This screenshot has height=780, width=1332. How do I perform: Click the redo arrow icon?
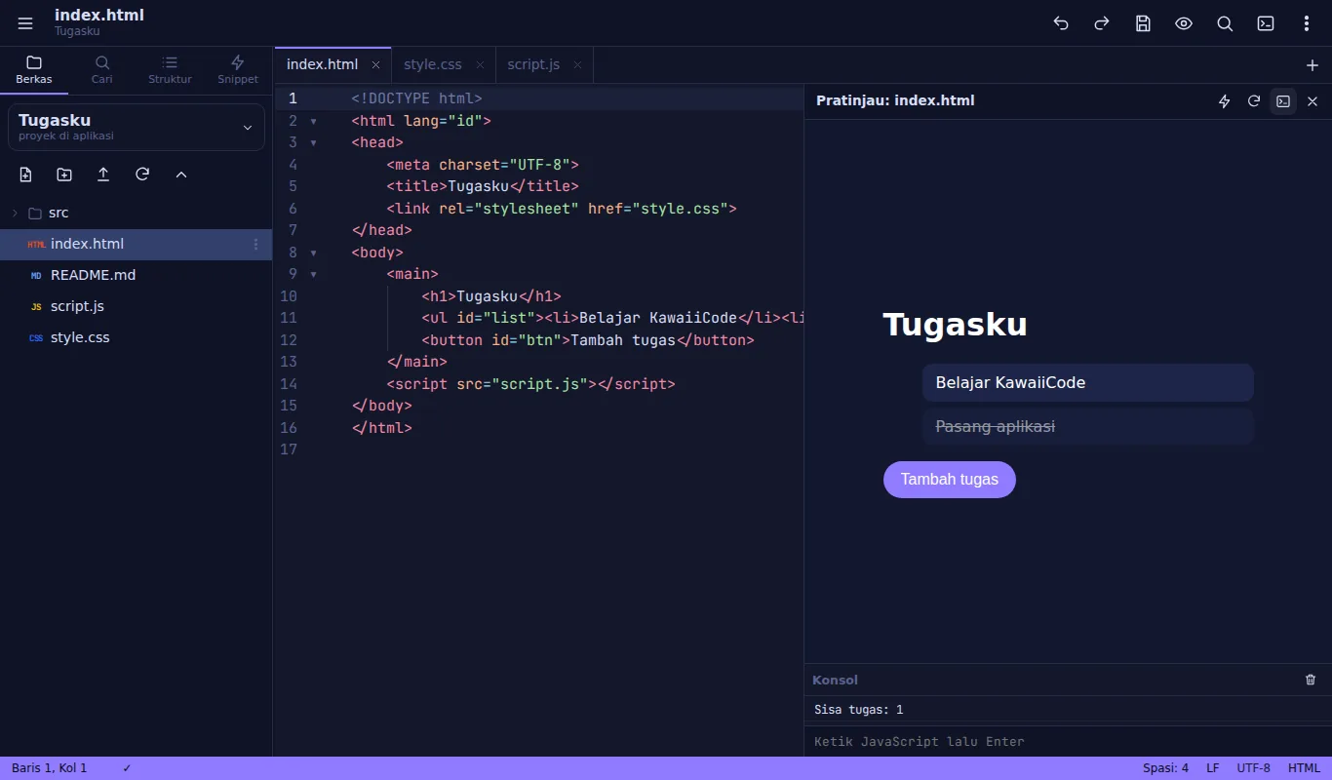tap(1102, 23)
